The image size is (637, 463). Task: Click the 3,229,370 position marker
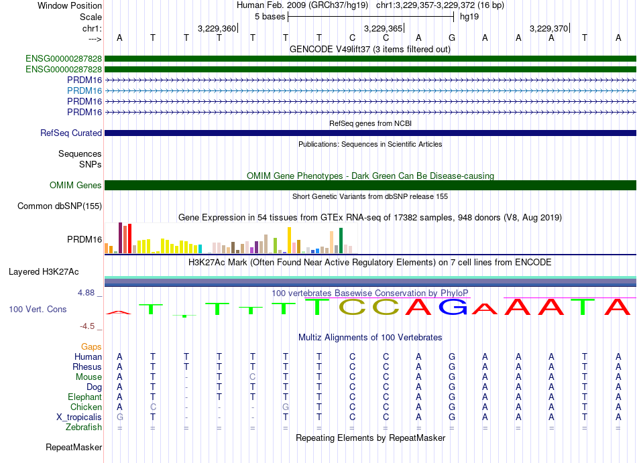pyautogui.click(x=549, y=28)
